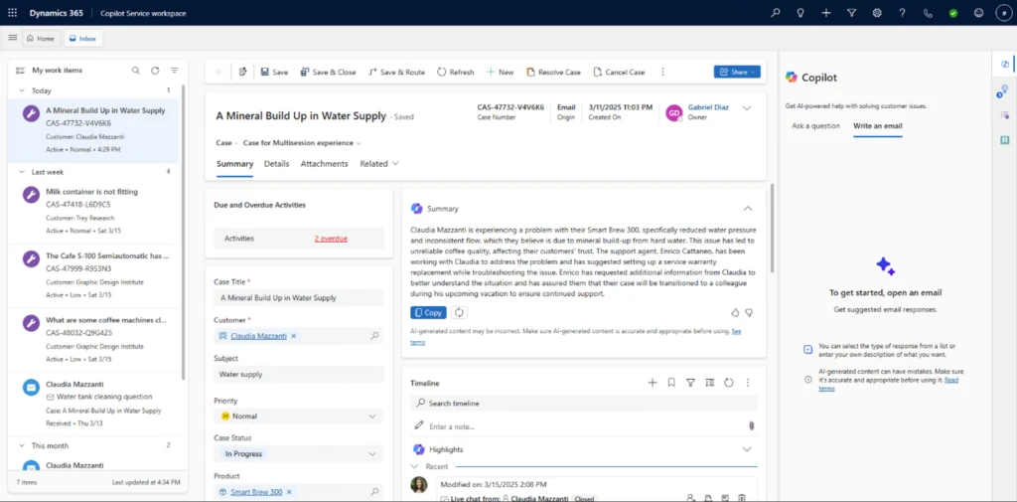Click the Search timeline field
The height and width of the screenshot is (502, 1017).
(x=586, y=403)
